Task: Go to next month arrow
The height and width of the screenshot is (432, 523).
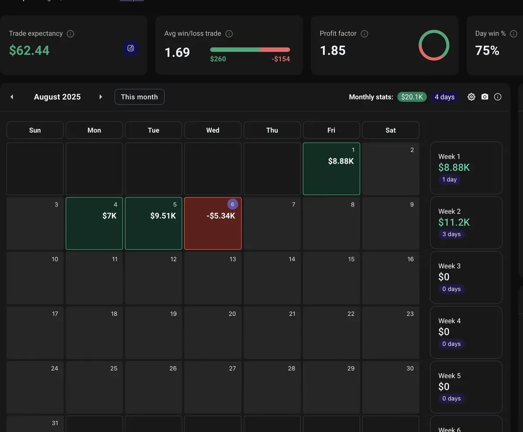Action: (101, 97)
